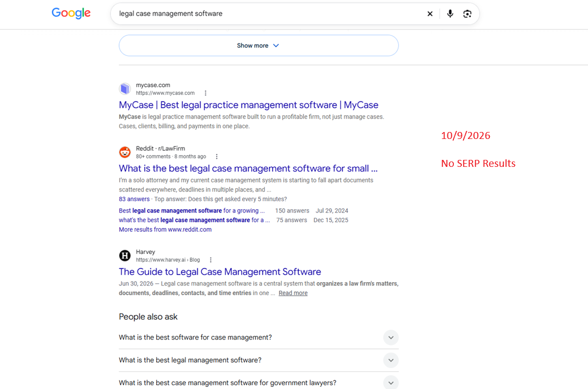Click 'Reddit · r/LawFirm' source text
This screenshot has width=588, height=389.
point(160,149)
